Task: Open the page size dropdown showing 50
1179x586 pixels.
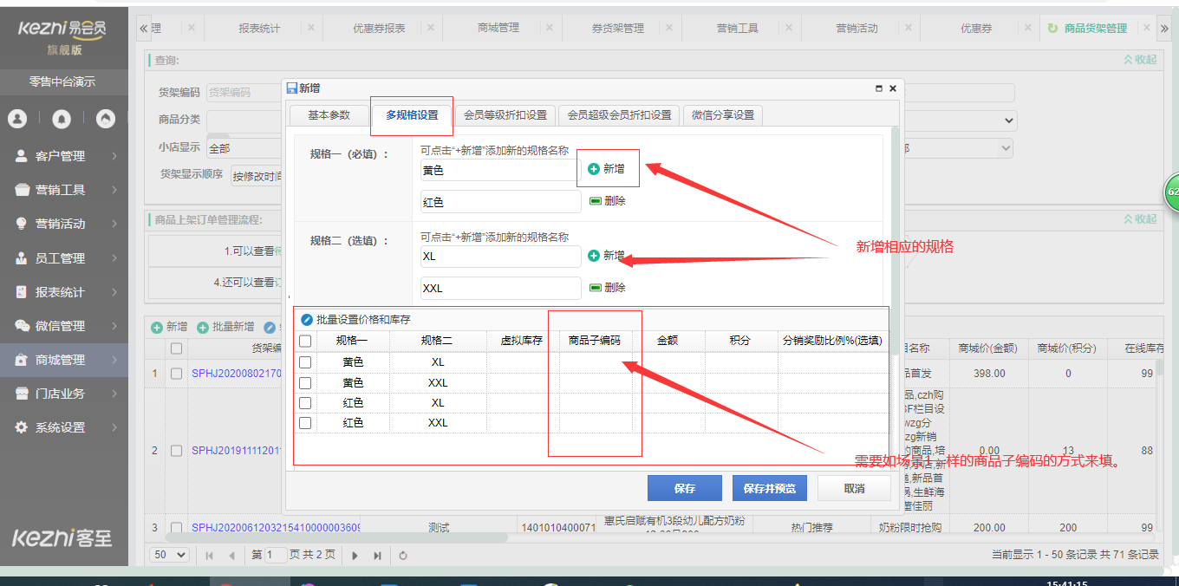Action: pos(170,555)
